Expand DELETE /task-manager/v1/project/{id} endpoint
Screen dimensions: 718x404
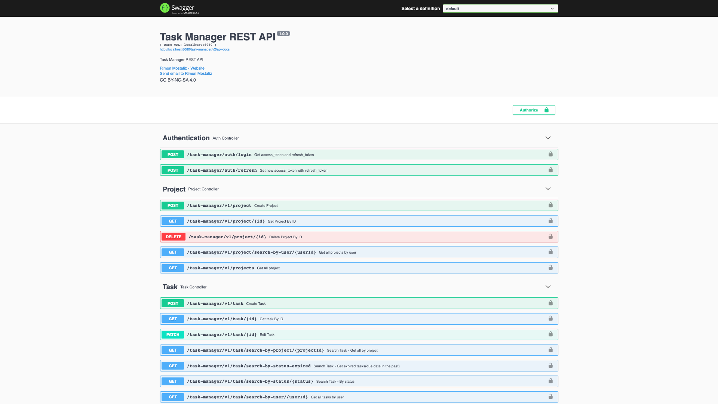tap(359, 237)
